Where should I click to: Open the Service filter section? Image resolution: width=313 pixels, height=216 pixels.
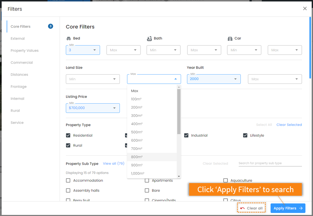tap(17, 123)
